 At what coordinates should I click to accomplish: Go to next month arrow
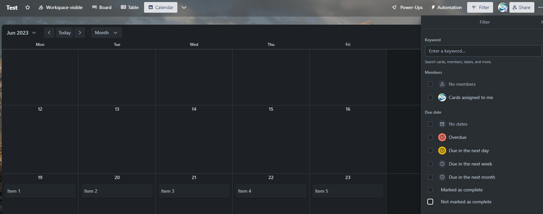79,33
